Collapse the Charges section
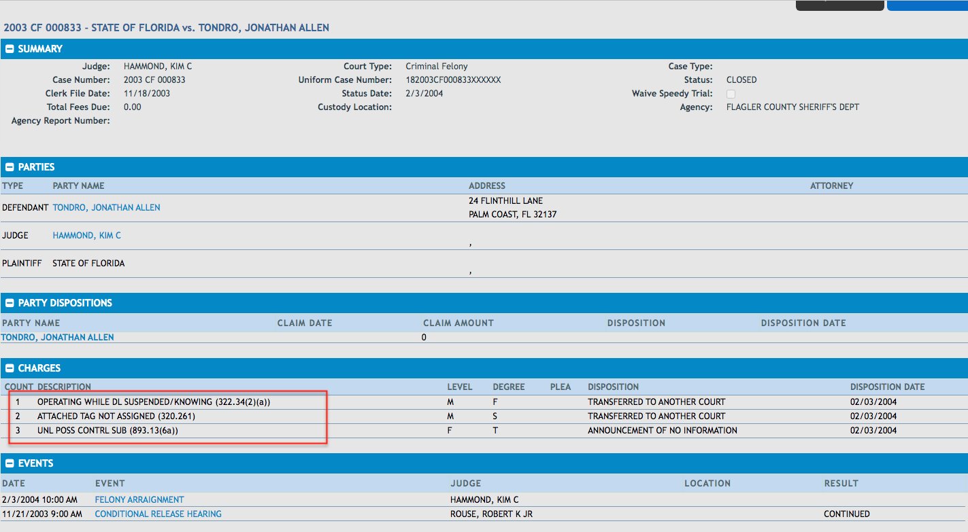The height and width of the screenshot is (532, 968). (9, 368)
